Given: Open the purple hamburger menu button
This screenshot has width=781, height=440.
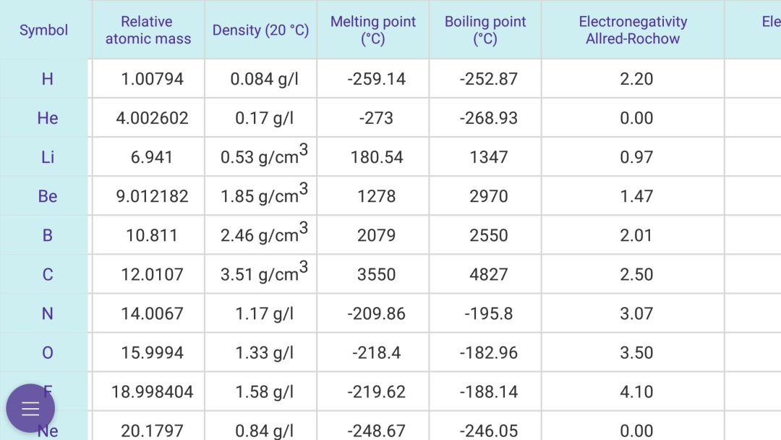Looking at the screenshot, I should (x=30, y=408).
